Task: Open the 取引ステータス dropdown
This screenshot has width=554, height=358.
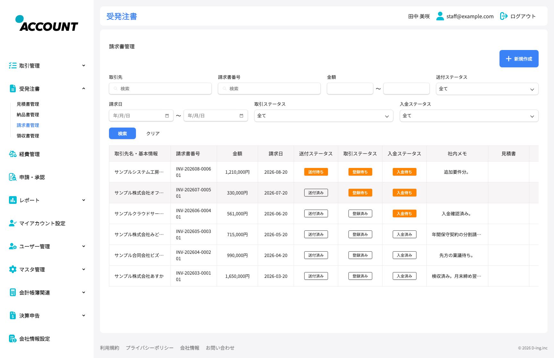Action: tap(323, 116)
